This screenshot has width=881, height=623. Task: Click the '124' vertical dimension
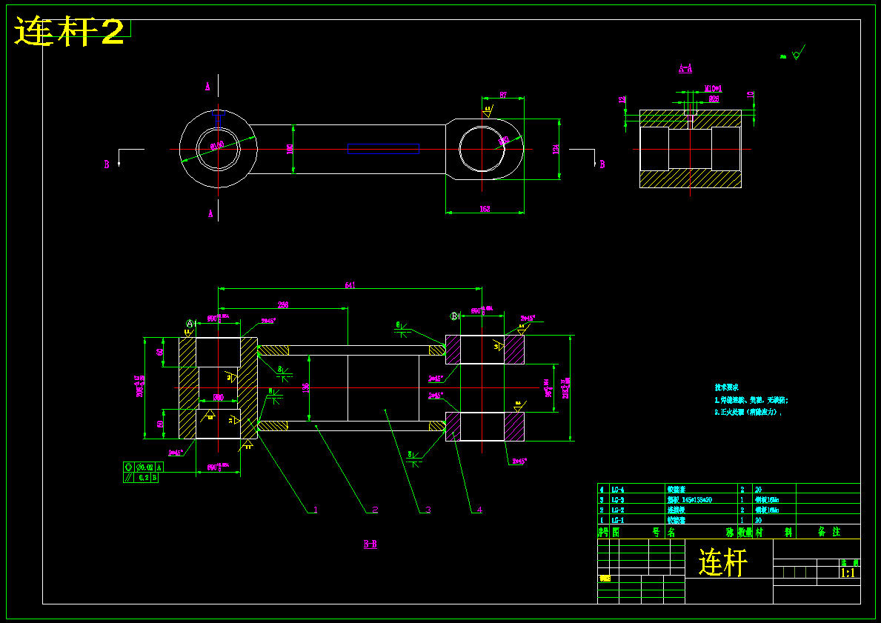click(x=556, y=149)
